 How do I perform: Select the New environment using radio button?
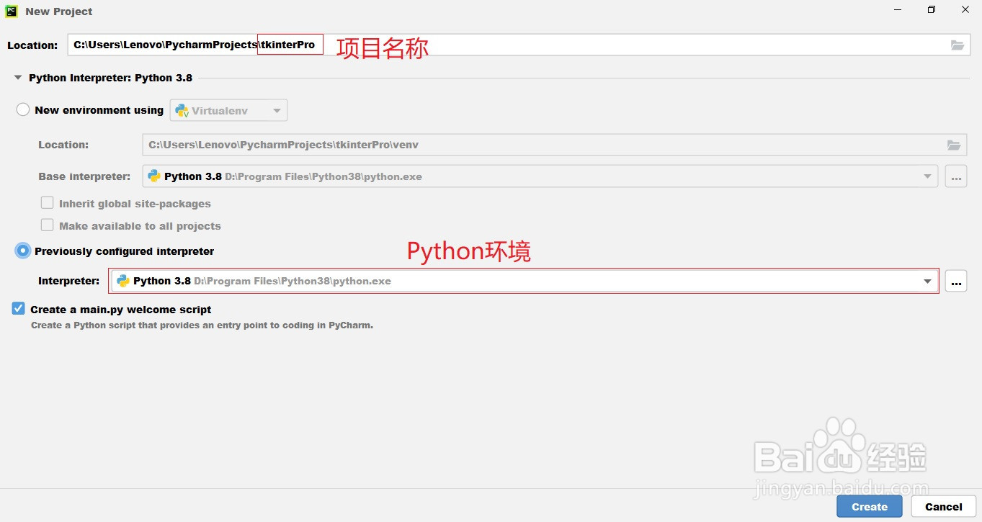tap(22, 109)
